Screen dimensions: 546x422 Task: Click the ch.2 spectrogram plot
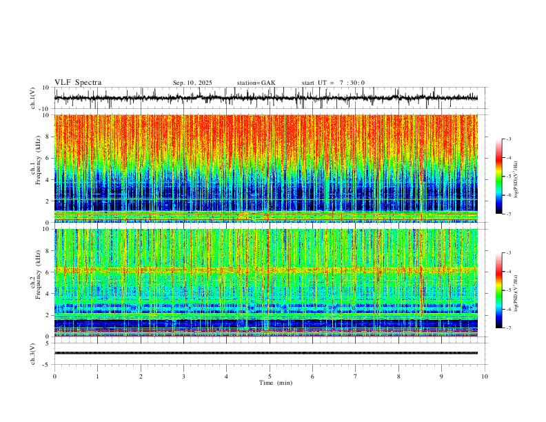coord(266,283)
